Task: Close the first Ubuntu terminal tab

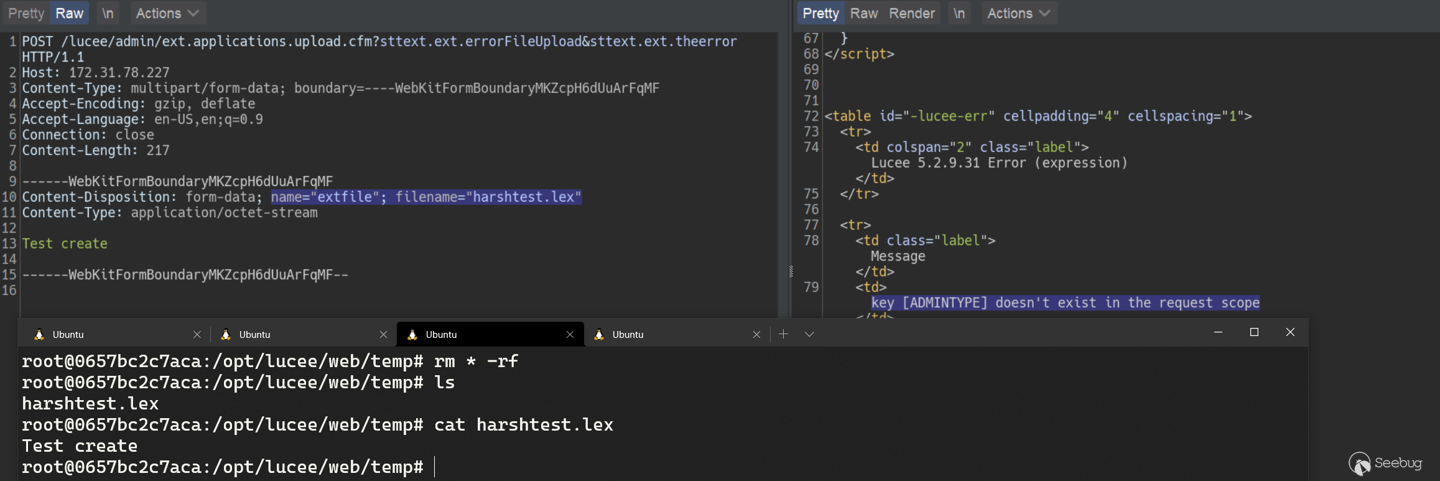Action: tap(197, 334)
